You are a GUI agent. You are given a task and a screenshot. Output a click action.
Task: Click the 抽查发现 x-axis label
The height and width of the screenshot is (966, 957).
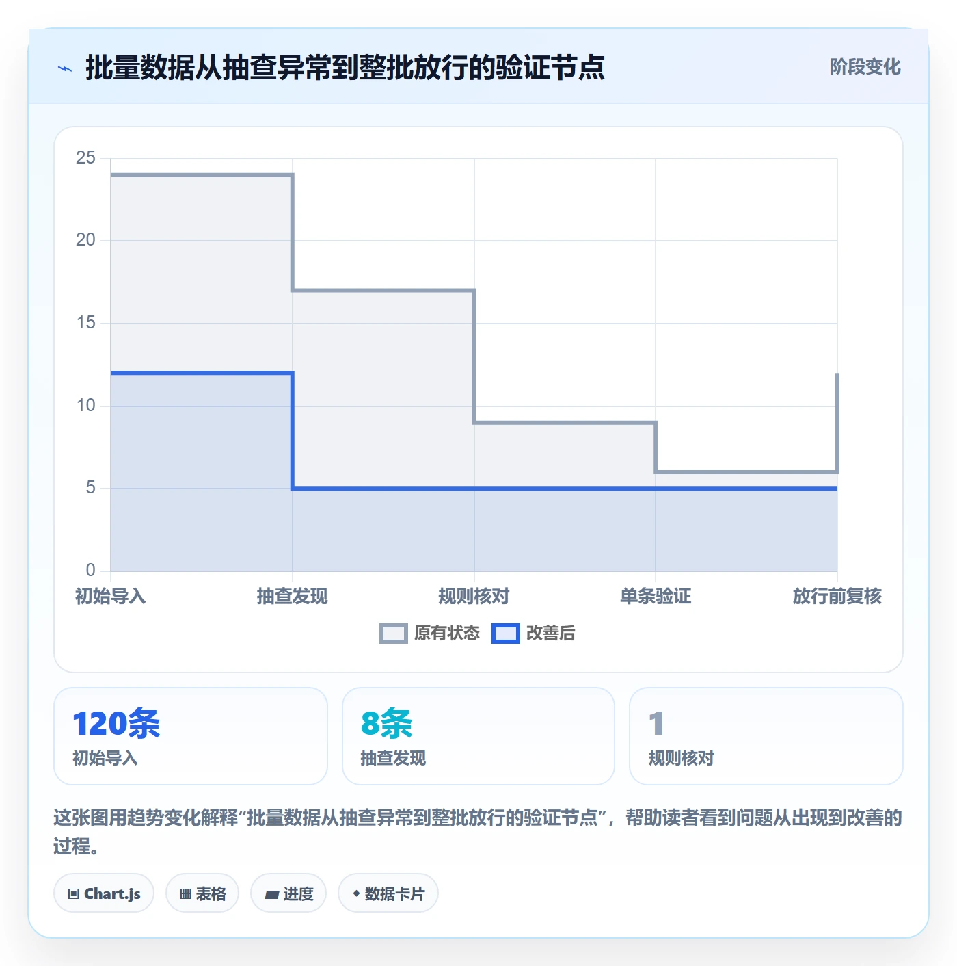pyautogui.click(x=293, y=597)
